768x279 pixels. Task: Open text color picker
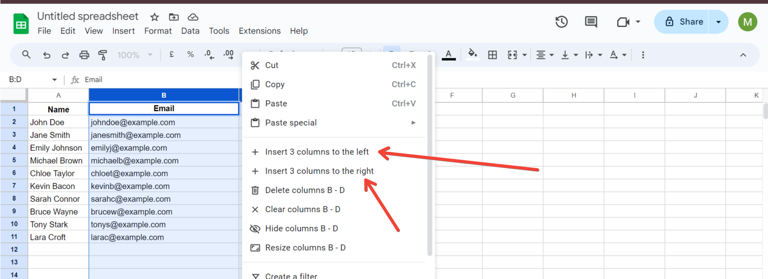point(448,55)
